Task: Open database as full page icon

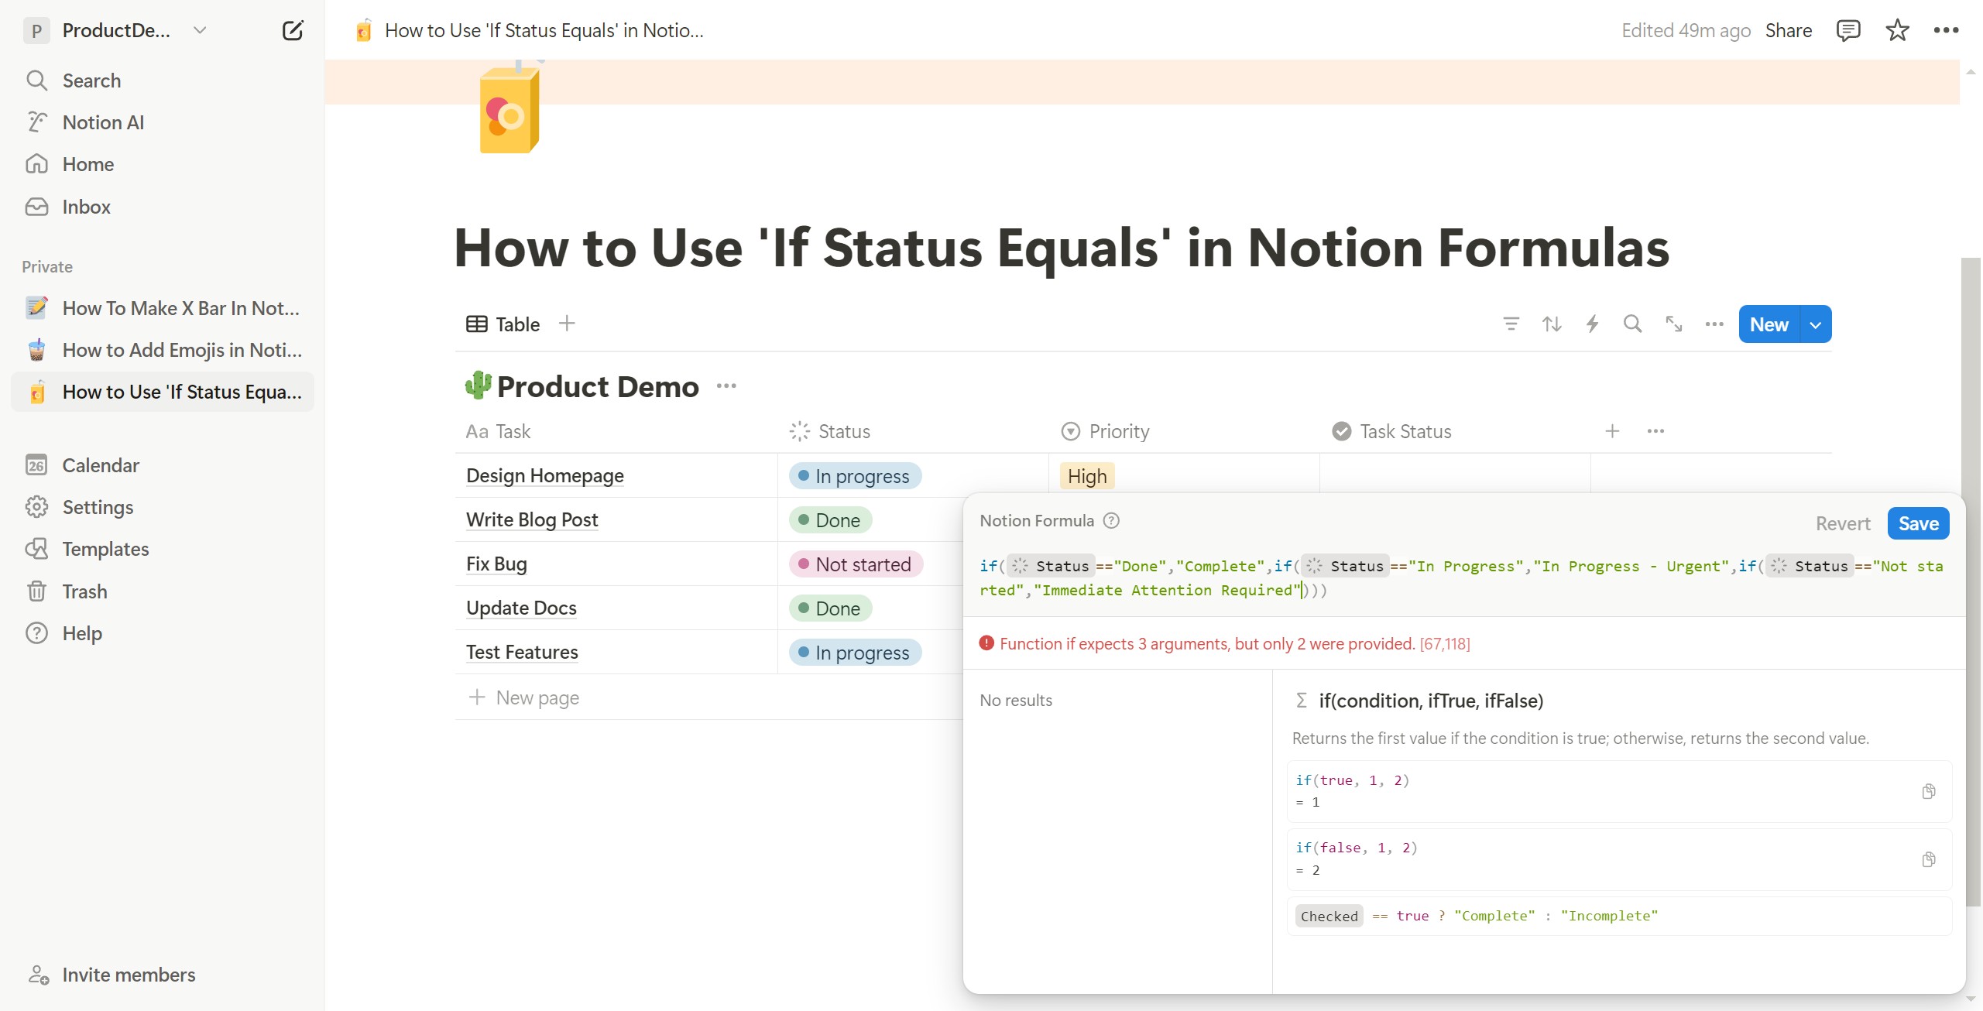Action: pyautogui.click(x=1673, y=324)
